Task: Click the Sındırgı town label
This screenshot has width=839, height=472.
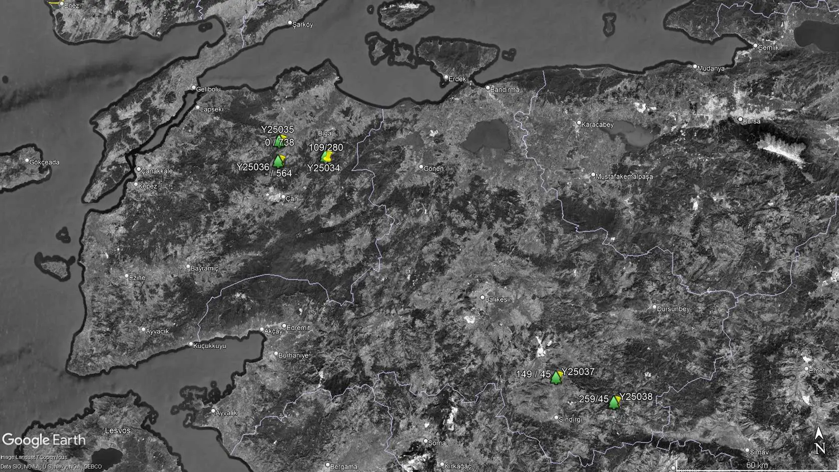Action: [570, 419]
